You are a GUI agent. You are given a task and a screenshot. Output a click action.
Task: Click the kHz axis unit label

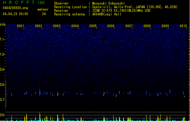pos(3,25)
